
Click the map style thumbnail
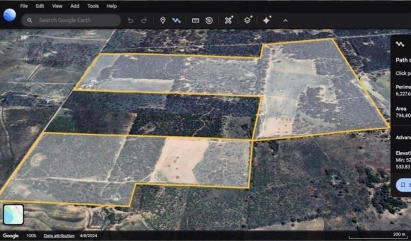[x=13, y=214]
